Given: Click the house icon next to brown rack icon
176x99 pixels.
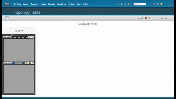Looking at the screenshot, I should 149,18.
